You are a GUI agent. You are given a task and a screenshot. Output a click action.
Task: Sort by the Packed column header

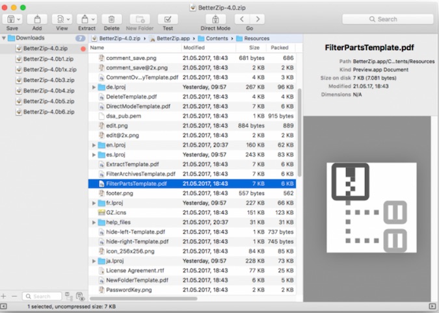pyautogui.click(x=280, y=48)
